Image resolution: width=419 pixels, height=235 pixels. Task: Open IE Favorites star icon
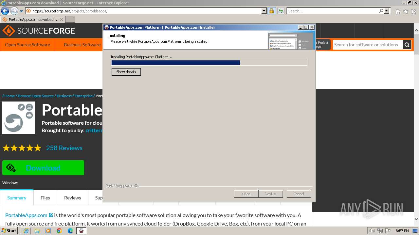406,11
